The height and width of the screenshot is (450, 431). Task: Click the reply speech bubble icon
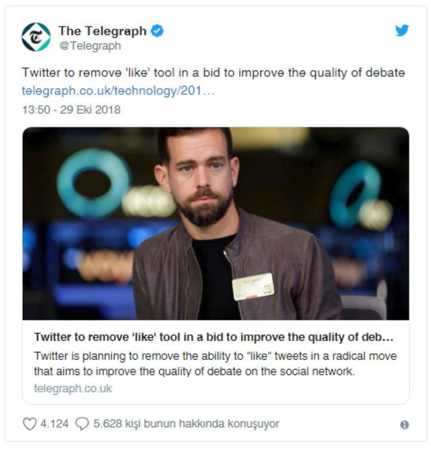(82, 424)
